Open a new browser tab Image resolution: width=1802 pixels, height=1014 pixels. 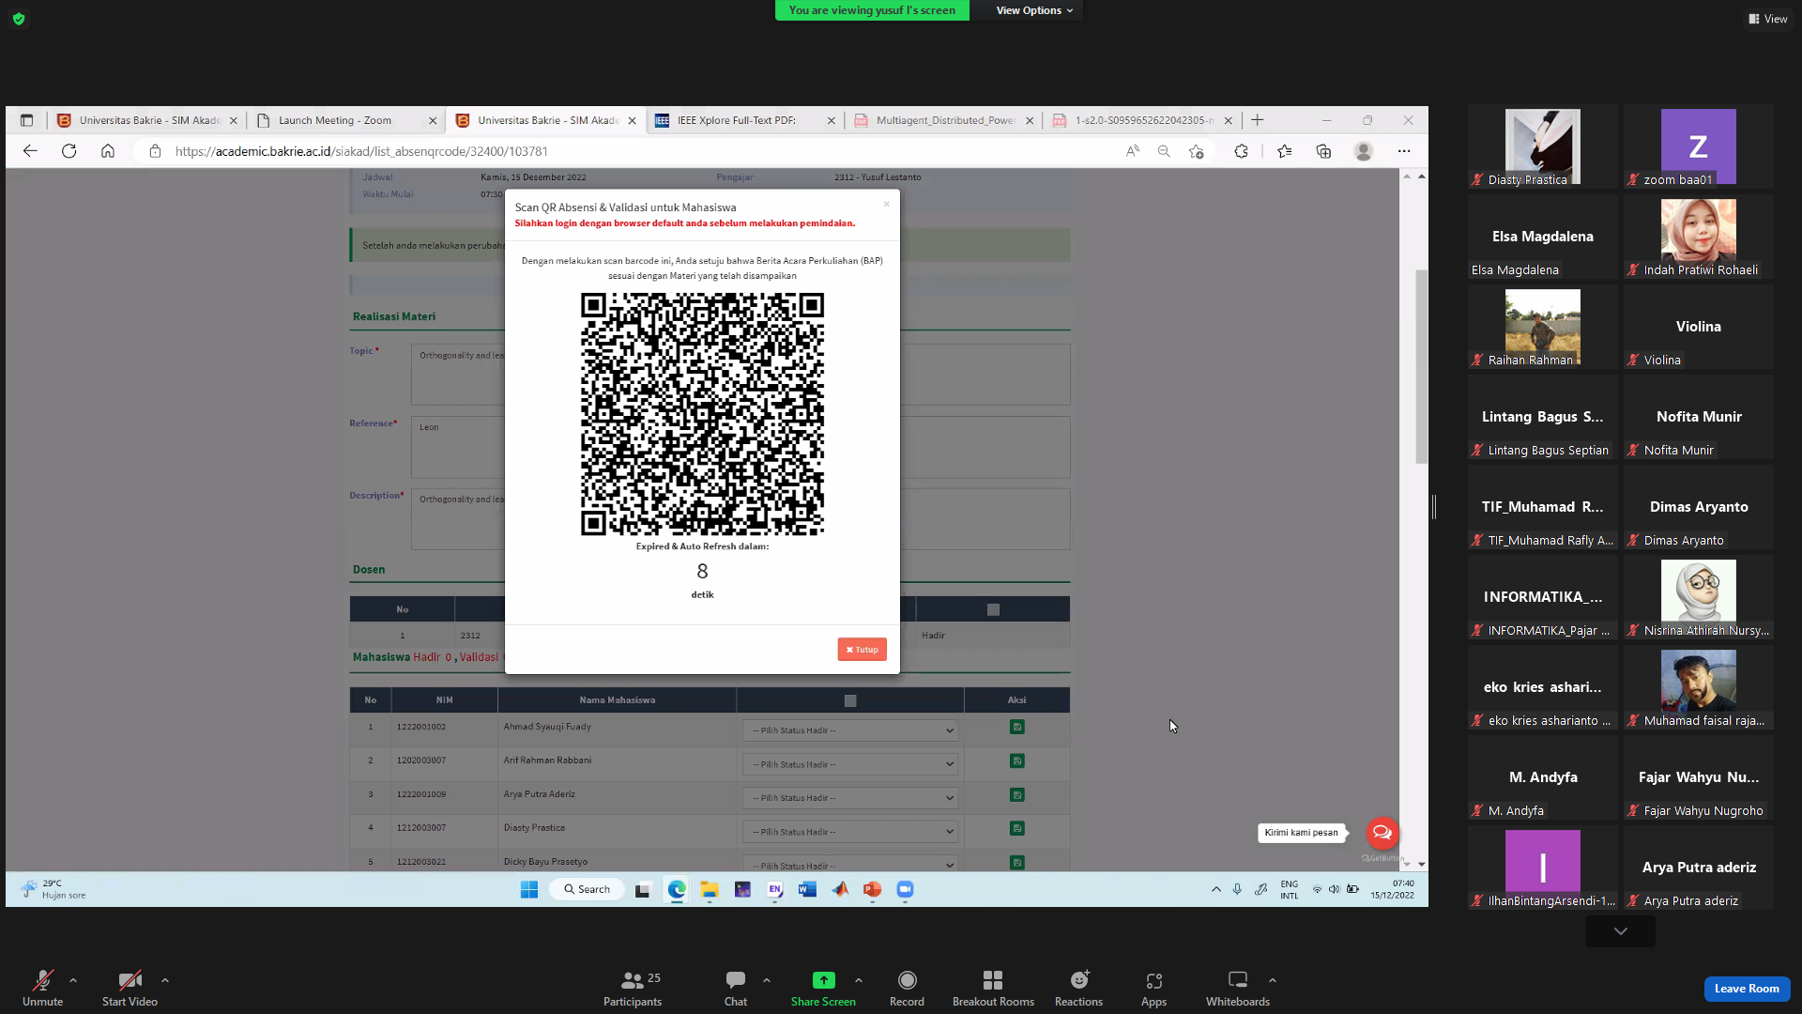[x=1258, y=120]
